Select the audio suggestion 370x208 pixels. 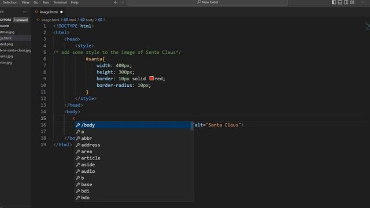click(134, 171)
